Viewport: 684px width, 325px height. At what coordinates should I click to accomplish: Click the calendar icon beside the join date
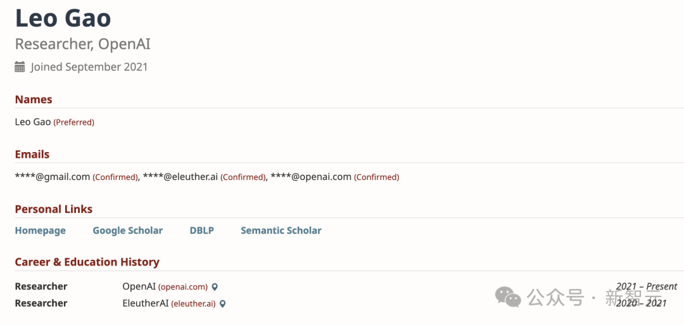pos(20,67)
